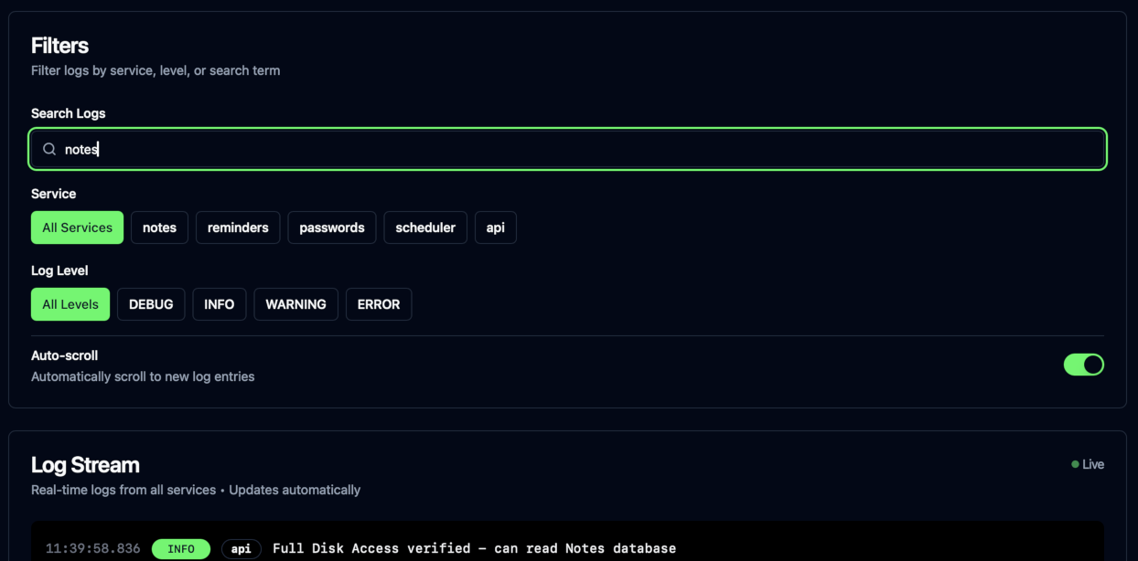Select the notes service filter
The height and width of the screenshot is (561, 1138).
[x=159, y=227]
